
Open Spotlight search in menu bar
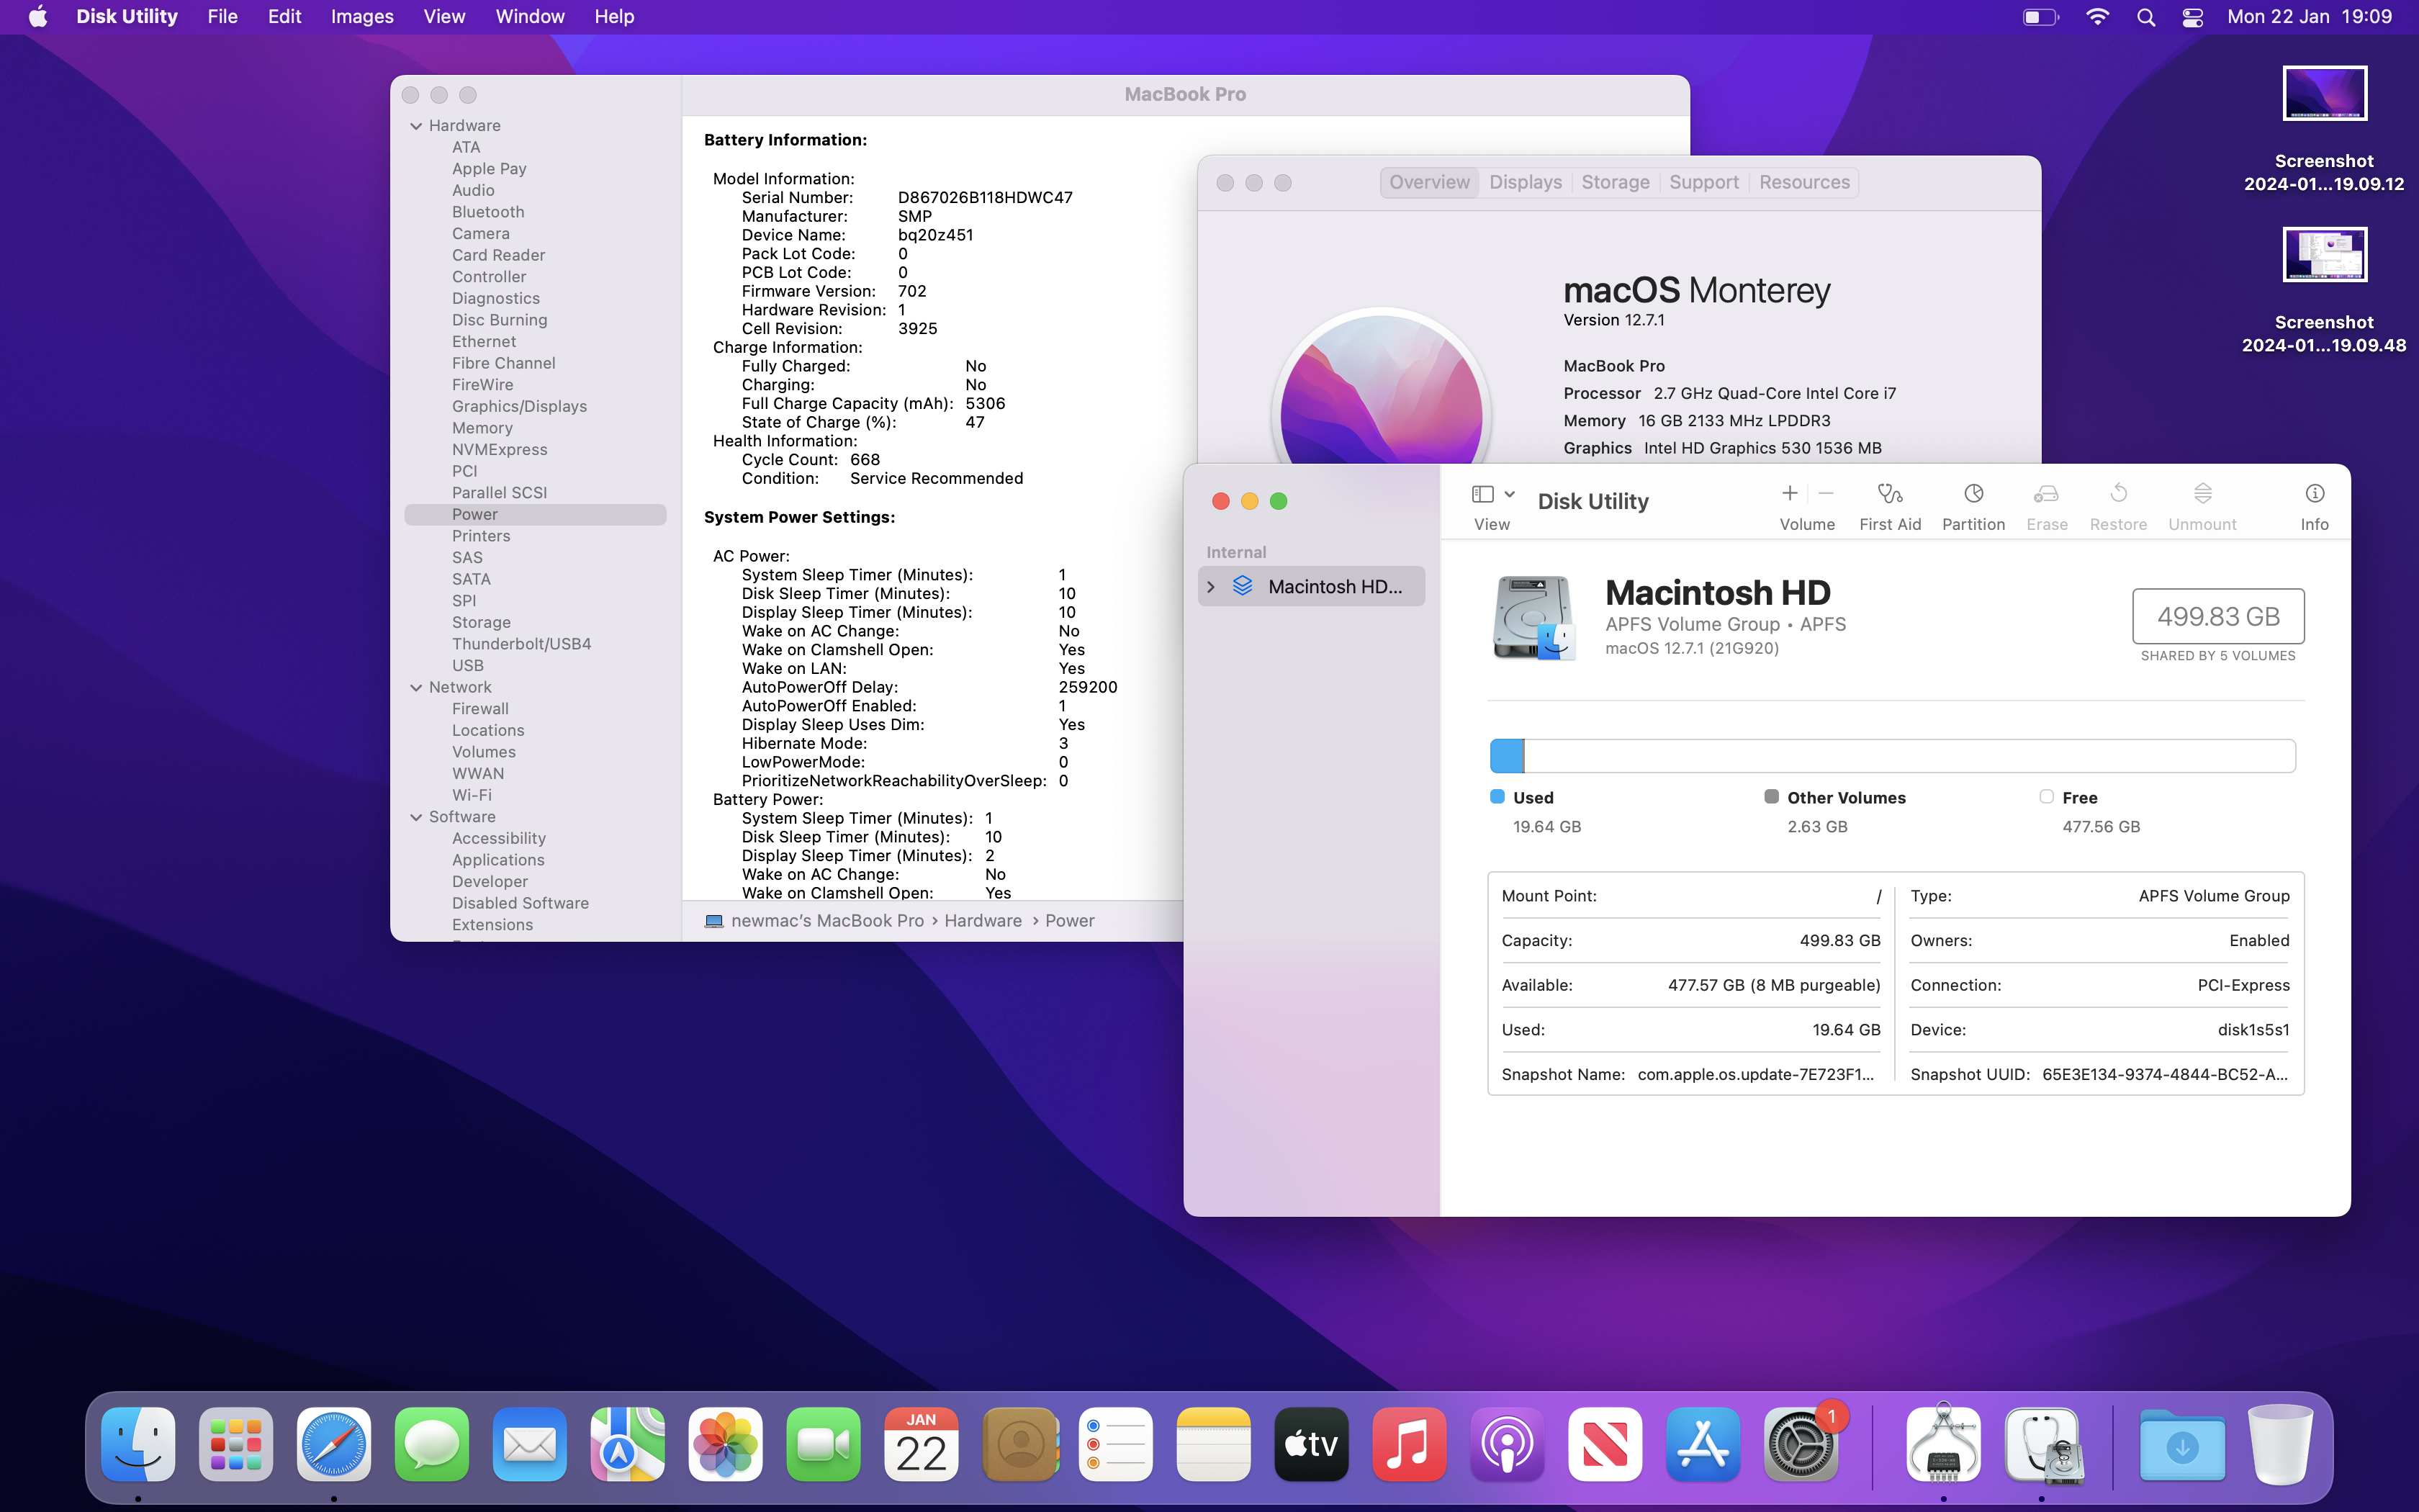(x=2145, y=17)
